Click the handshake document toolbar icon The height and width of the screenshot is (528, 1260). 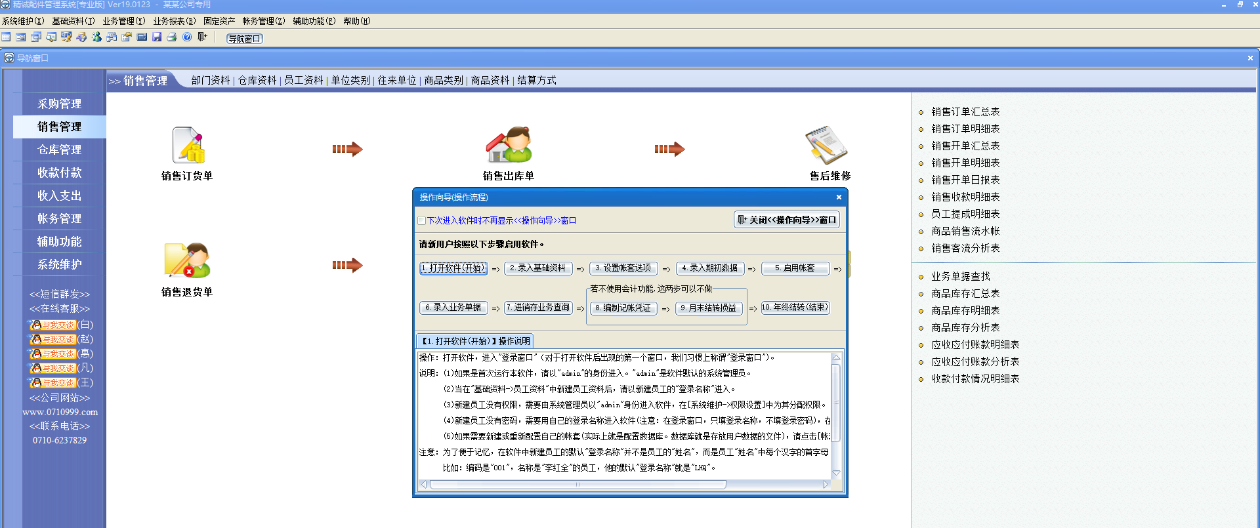coord(127,37)
